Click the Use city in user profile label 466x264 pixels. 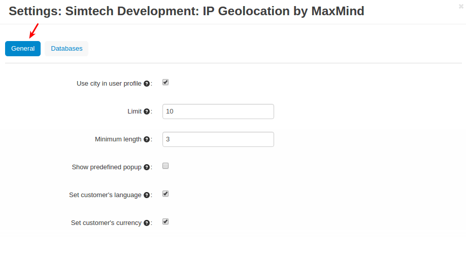click(109, 84)
